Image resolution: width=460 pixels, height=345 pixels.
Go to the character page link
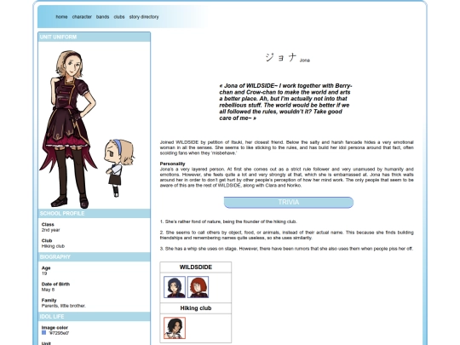82,17
